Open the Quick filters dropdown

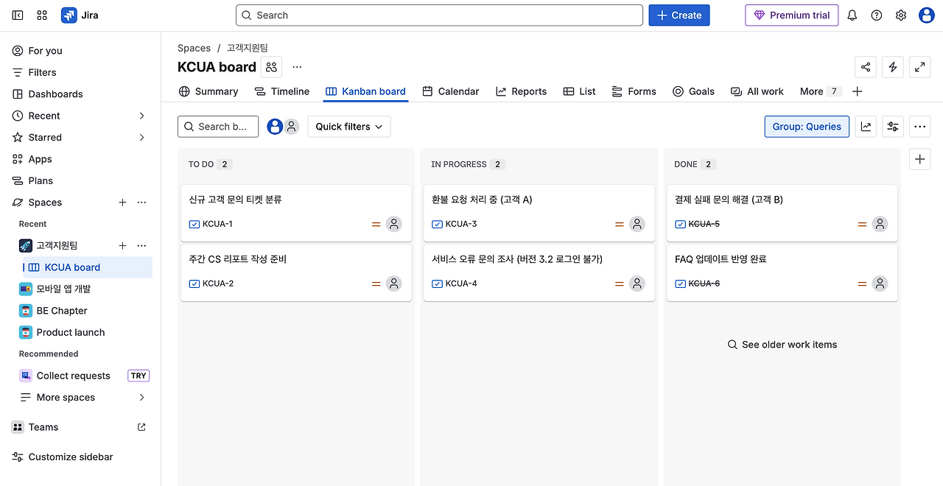tap(349, 127)
